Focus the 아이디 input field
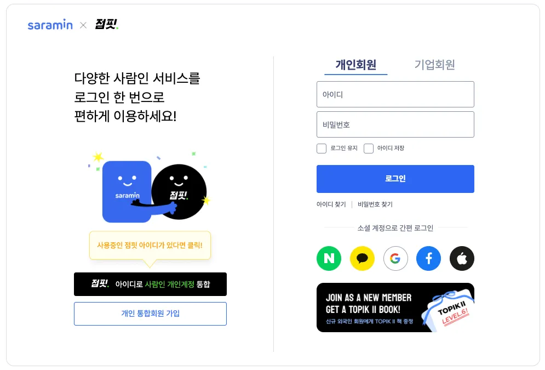 click(395, 94)
